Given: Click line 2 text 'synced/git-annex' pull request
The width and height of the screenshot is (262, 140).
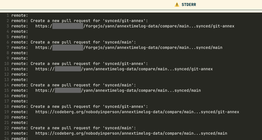Looking at the screenshot, I should (124, 21).
